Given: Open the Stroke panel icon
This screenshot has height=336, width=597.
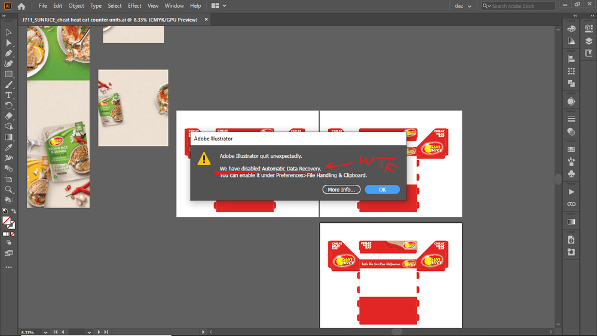Looking at the screenshot, I should (571, 119).
